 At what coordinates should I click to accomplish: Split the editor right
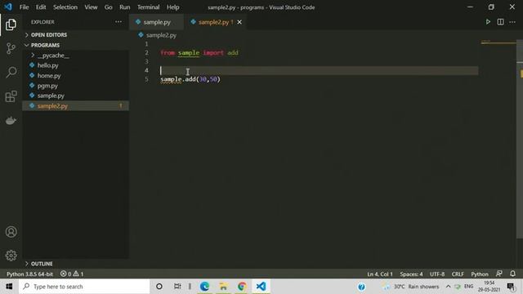tap(500, 22)
